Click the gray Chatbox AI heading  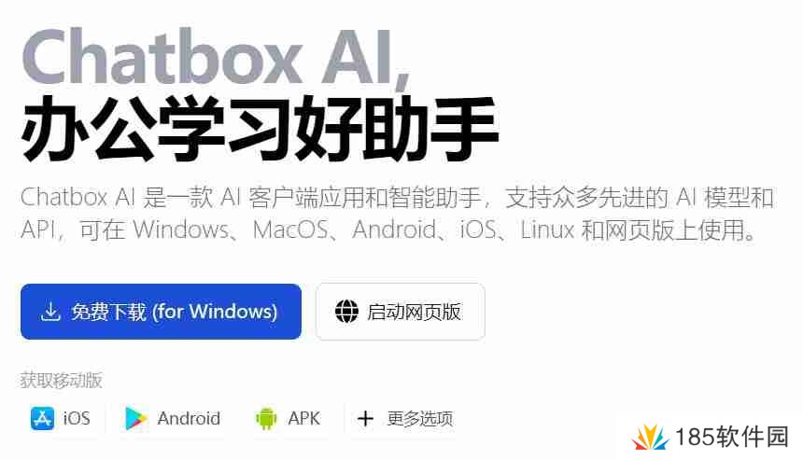click(x=216, y=57)
